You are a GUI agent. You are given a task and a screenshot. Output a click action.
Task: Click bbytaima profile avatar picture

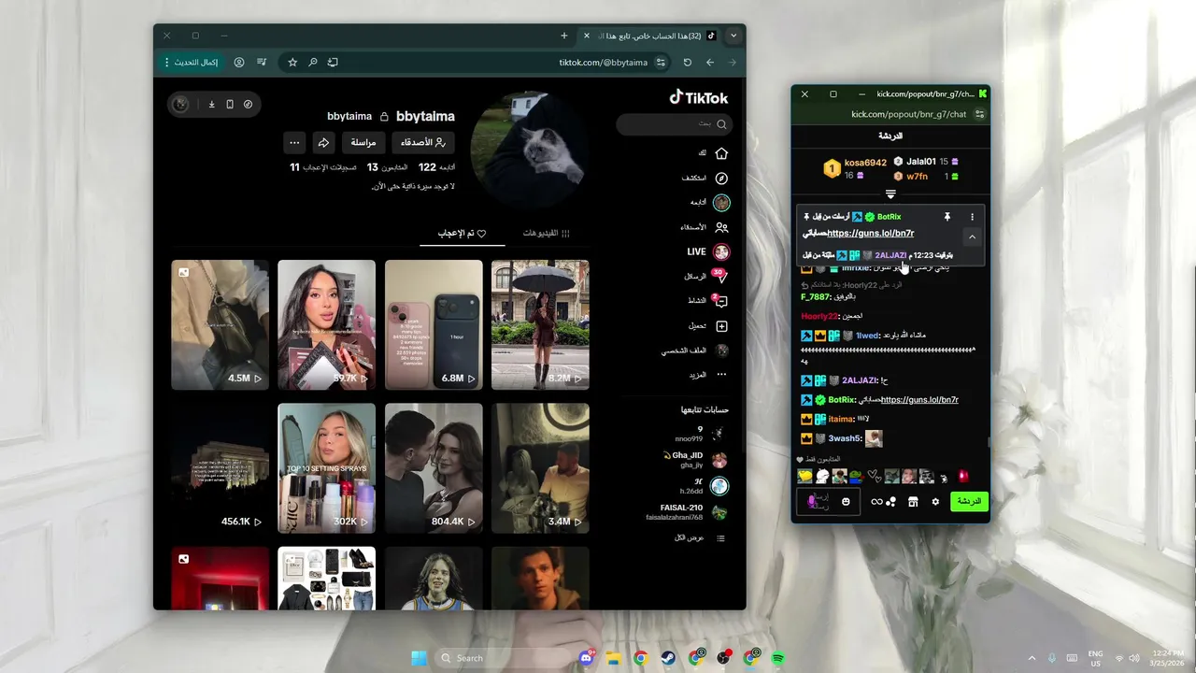(530, 150)
